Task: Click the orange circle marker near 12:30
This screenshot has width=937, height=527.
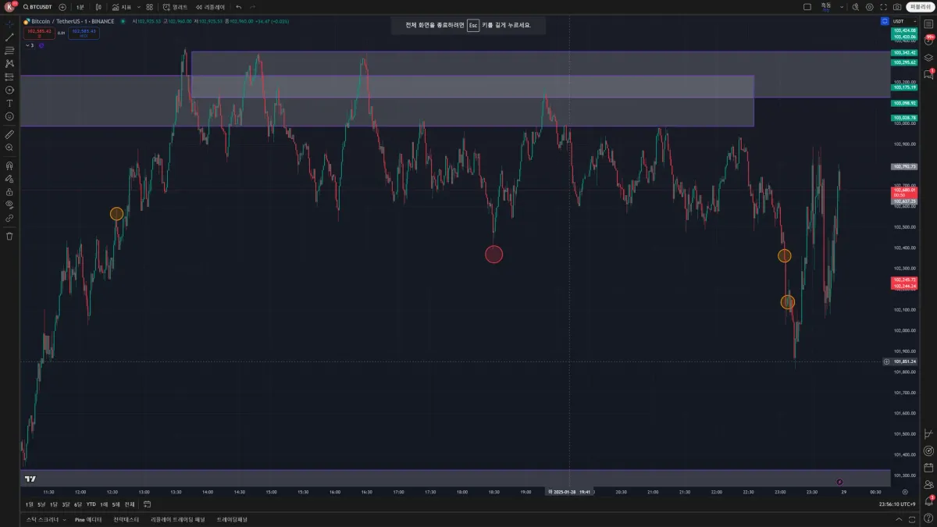Action: [116, 214]
